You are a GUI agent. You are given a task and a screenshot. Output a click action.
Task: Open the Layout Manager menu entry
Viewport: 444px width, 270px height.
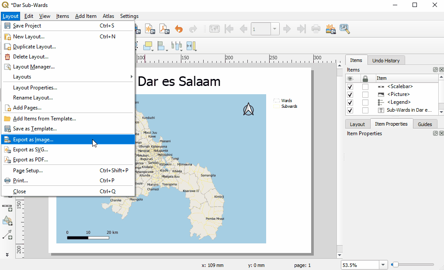pyautogui.click(x=34, y=67)
